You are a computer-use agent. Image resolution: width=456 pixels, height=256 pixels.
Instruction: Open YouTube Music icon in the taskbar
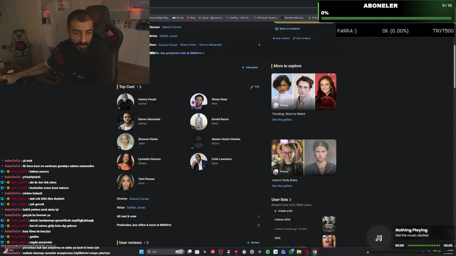(236, 252)
